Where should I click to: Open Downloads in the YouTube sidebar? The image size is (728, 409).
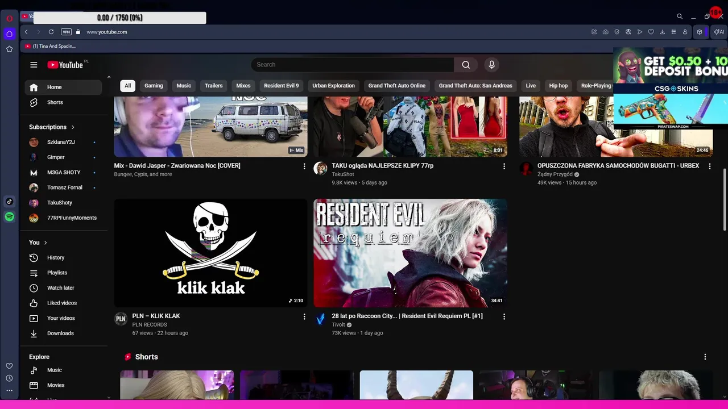pos(63,333)
